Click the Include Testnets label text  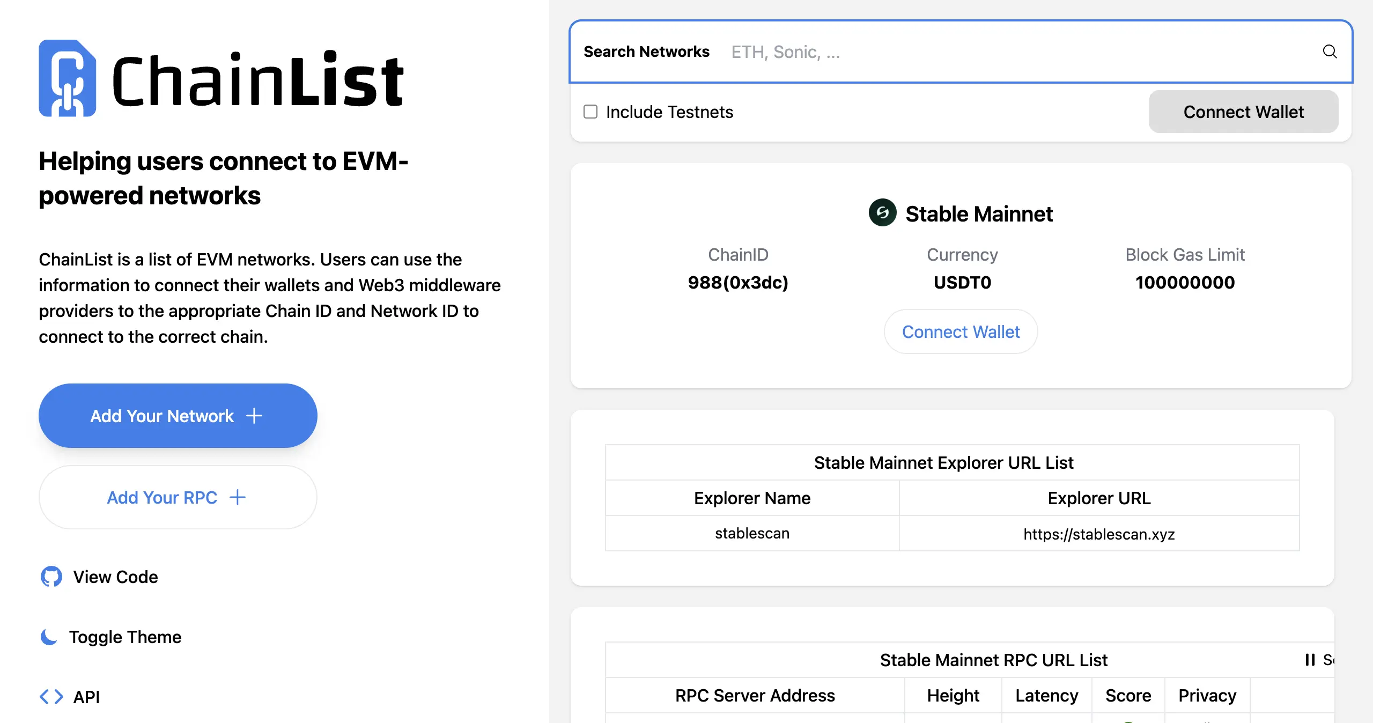pyautogui.click(x=669, y=112)
